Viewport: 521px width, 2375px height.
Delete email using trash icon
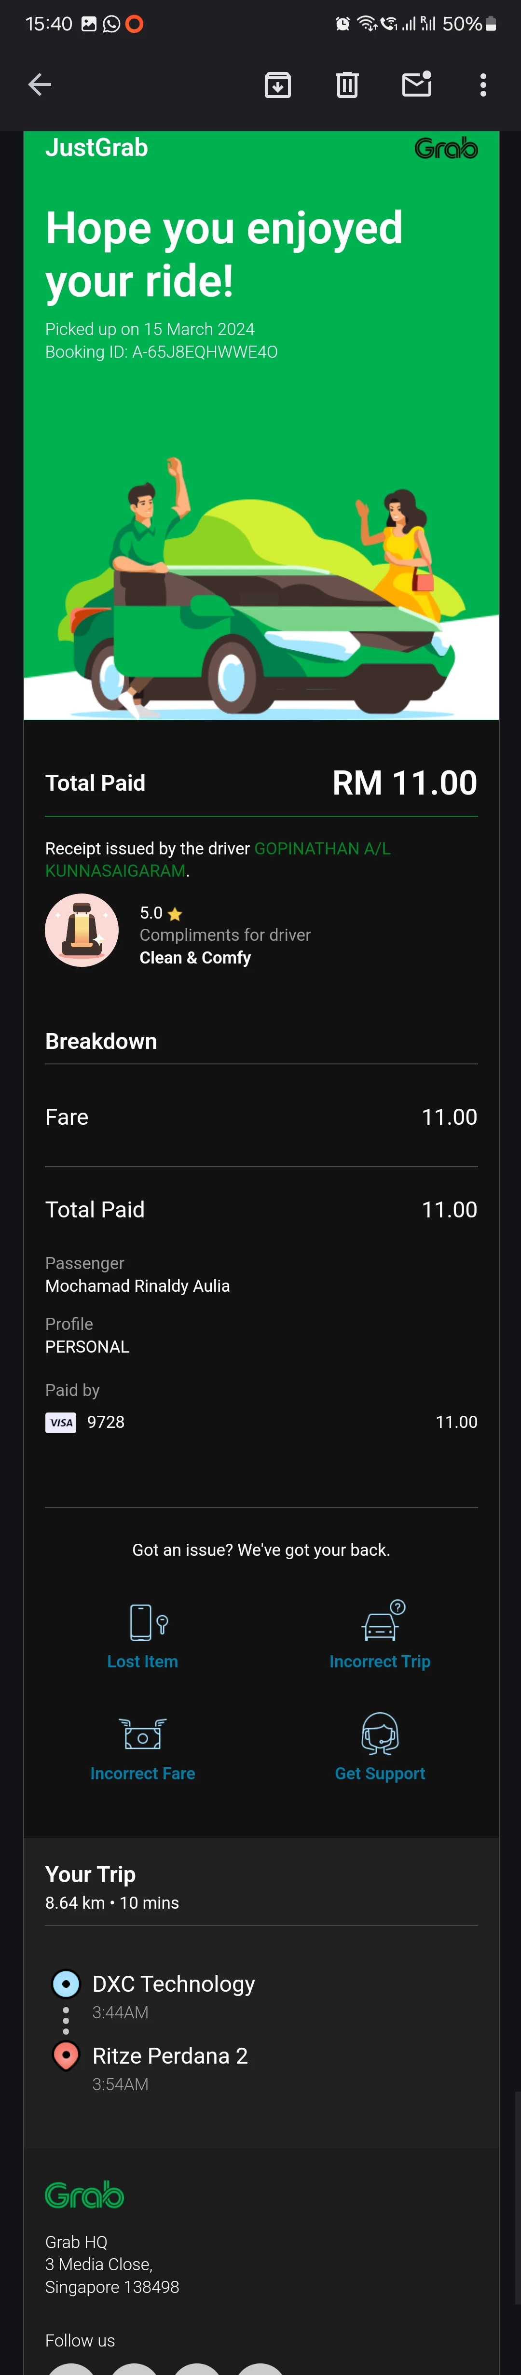[347, 85]
